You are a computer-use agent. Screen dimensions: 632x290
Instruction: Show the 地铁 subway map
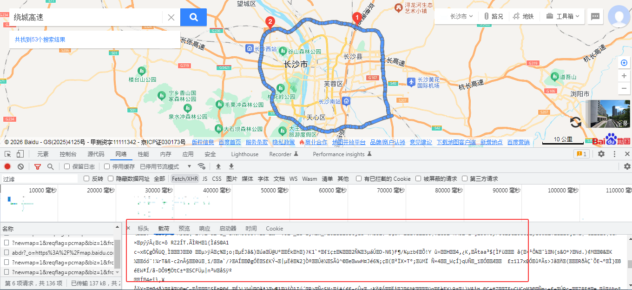[523, 16]
